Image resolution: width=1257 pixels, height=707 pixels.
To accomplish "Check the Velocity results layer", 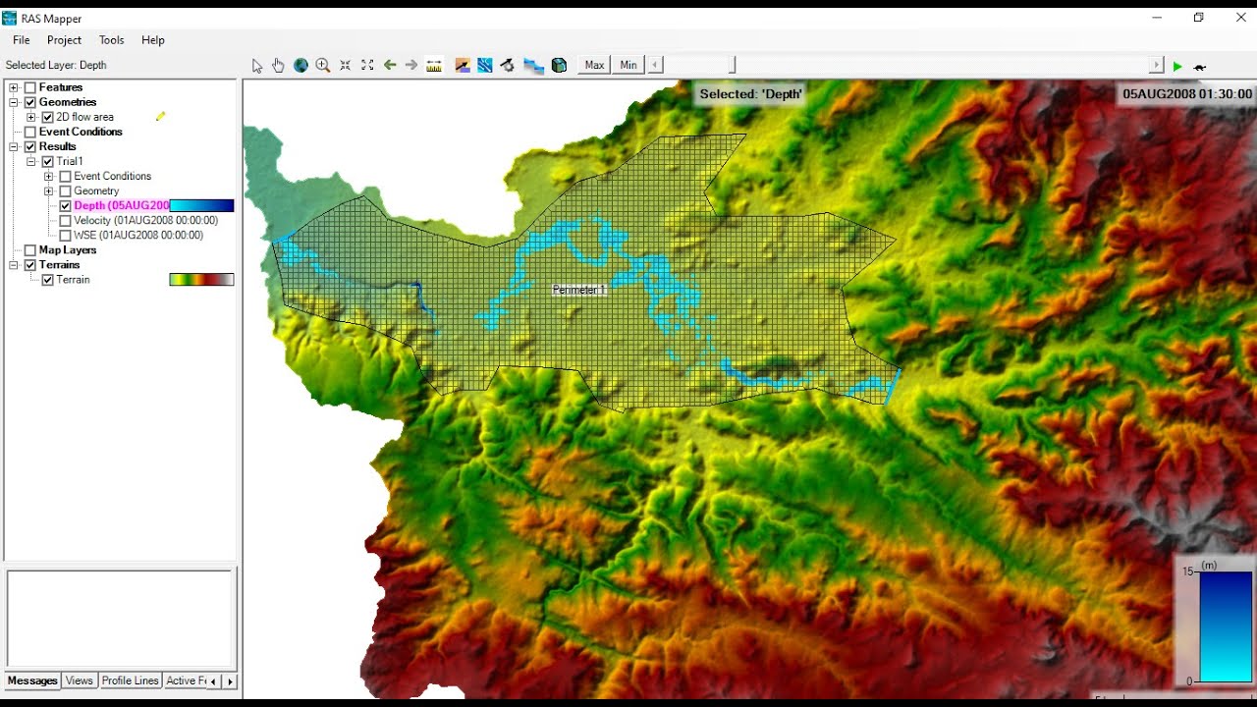I will (x=66, y=221).
